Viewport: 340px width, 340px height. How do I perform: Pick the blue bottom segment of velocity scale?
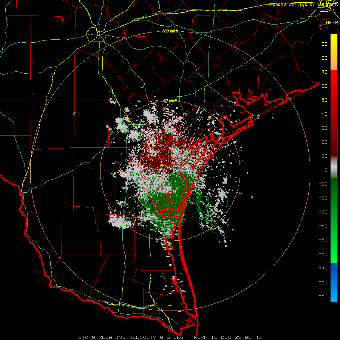[334, 283]
